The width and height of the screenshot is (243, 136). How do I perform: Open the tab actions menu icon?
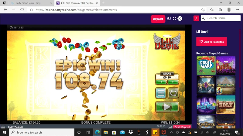pyautogui.click(x=5, y=3)
